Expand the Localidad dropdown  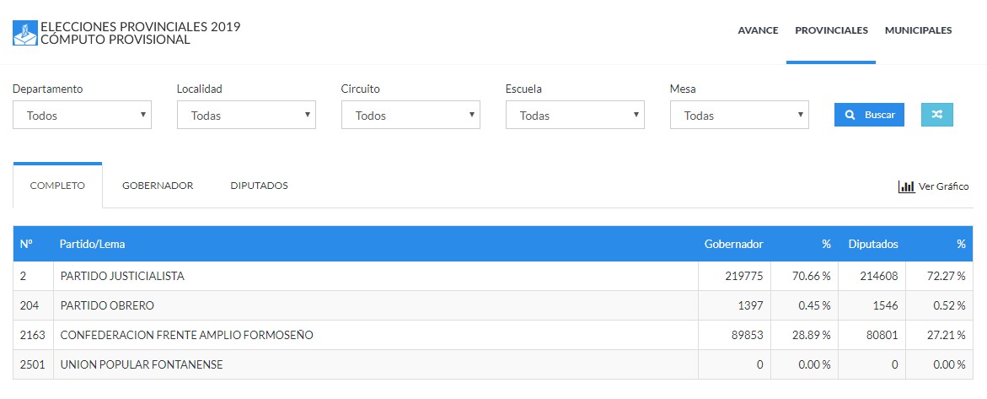point(246,116)
